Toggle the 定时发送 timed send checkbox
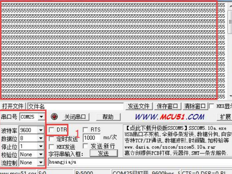The height and width of the screenshot is (174, 232). pyautogui.click(x=51, y=139)
